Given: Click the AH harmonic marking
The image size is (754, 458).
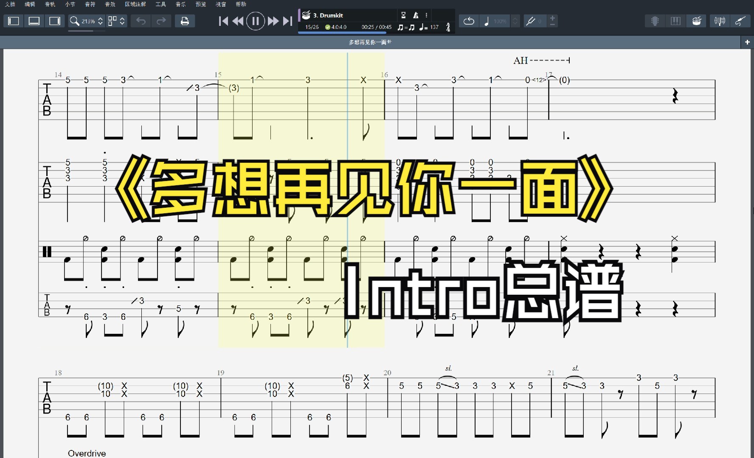Looking at the screenshot, I should tap(520, 61).
